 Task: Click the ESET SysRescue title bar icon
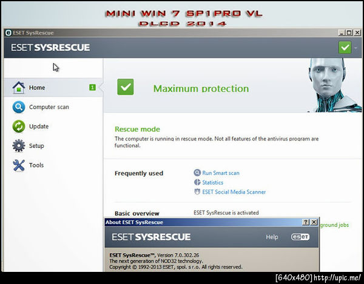pos(8,33)
